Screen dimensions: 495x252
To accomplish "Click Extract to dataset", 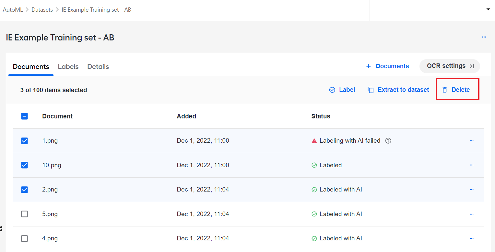I will (398, 90).
